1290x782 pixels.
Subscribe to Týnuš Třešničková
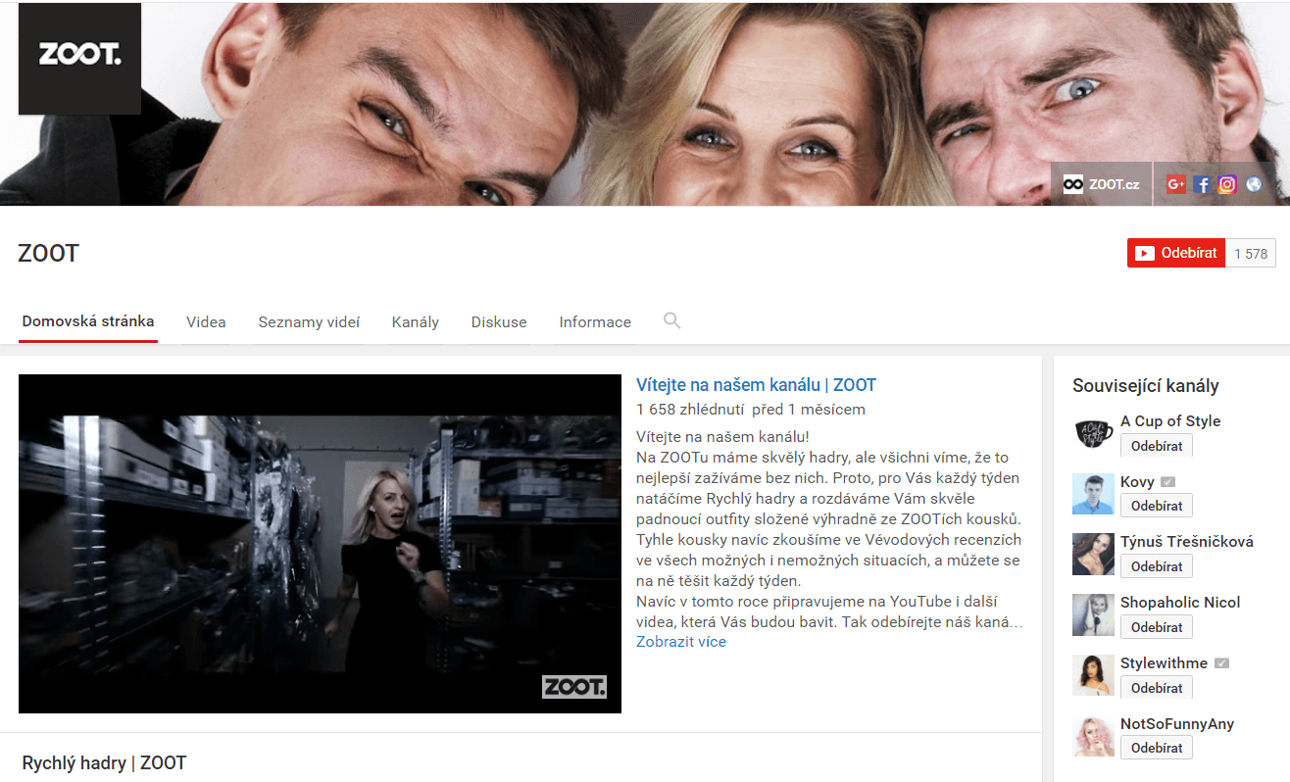(x=1157, y=566)
